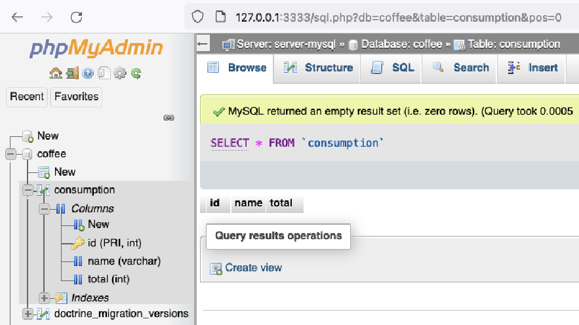The width and height of the screenshot is (579, 325).
Task: Click the Indexes folder icon
Action: (x=61, y=297)
